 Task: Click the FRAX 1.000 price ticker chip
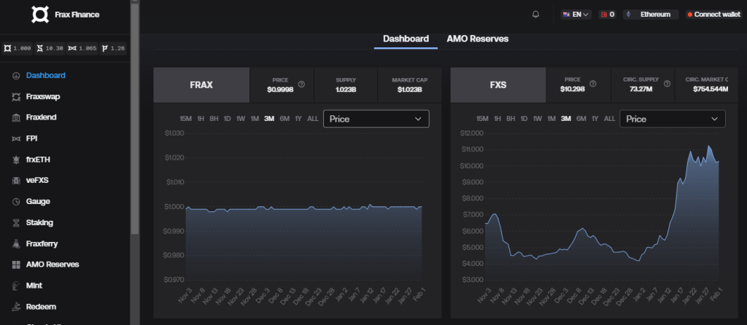coord(18,48)
